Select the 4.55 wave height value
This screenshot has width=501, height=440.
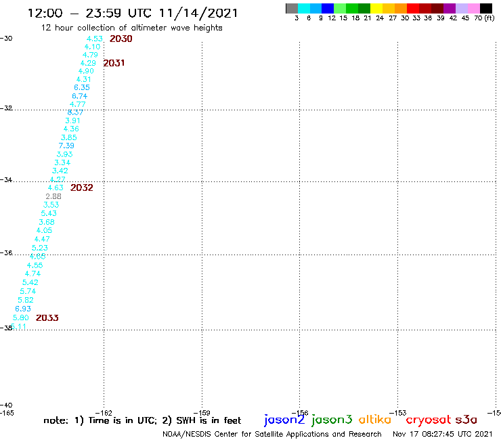pyautogui.click(x=35, y=265)
